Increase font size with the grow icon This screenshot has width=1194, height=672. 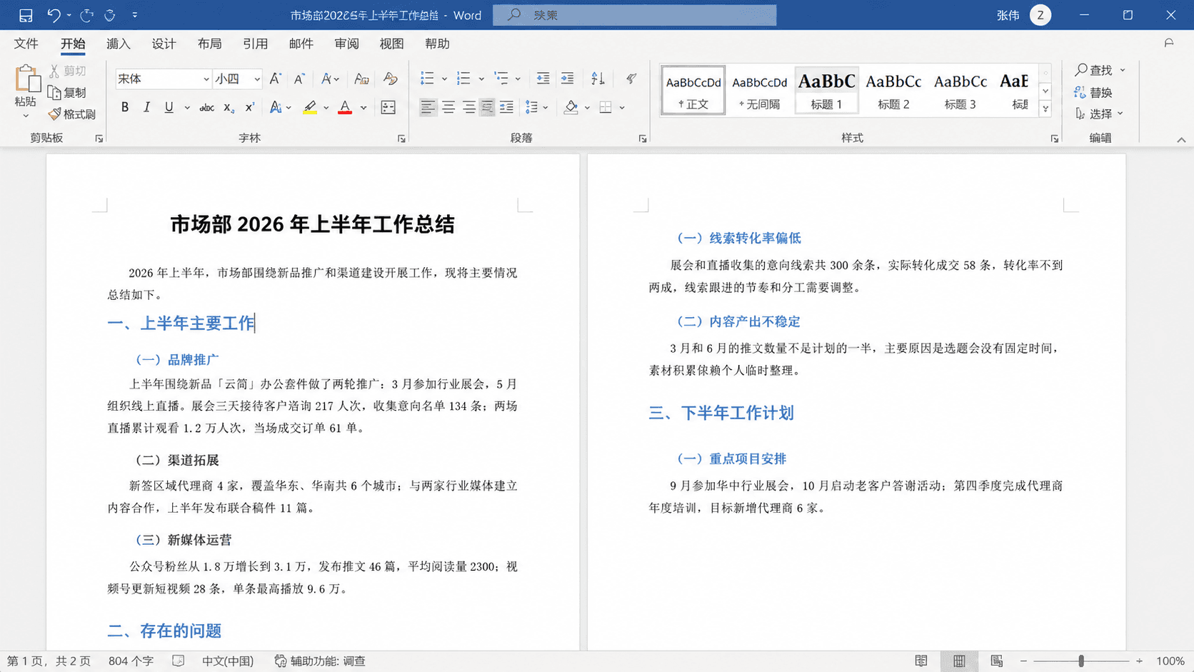(276, 79)
